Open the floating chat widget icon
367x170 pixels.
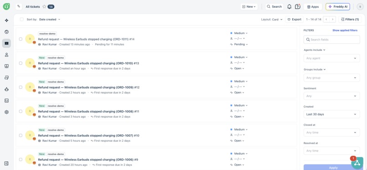[357, 163]
